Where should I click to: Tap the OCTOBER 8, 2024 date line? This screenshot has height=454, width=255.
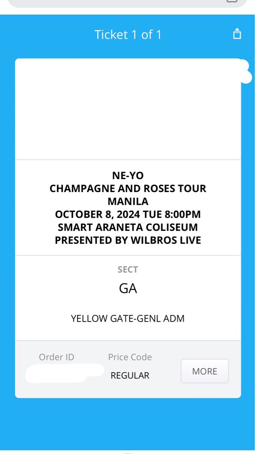pyautogui.click(x=128, y=214)
